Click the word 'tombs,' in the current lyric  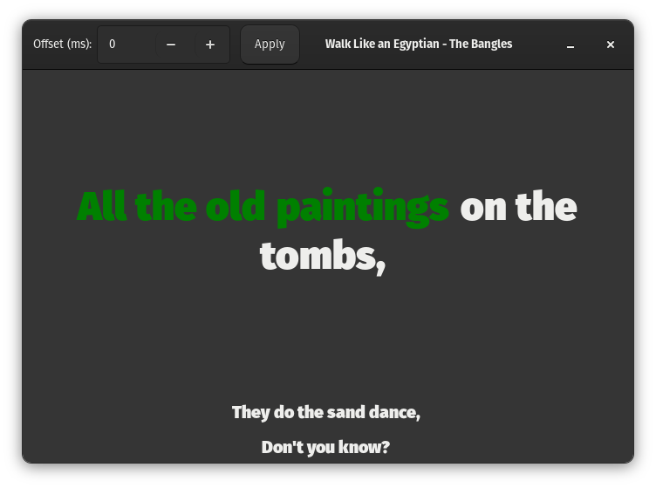tap(323, 256)
